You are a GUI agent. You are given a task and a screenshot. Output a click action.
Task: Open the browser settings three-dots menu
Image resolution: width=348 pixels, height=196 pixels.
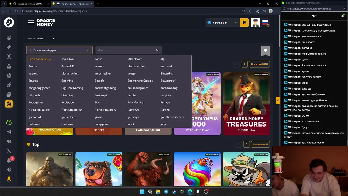coord(277,11)
